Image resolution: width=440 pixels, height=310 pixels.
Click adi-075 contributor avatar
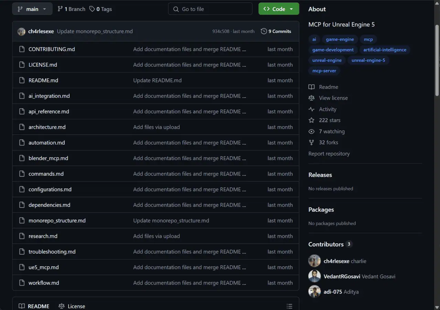315,292
